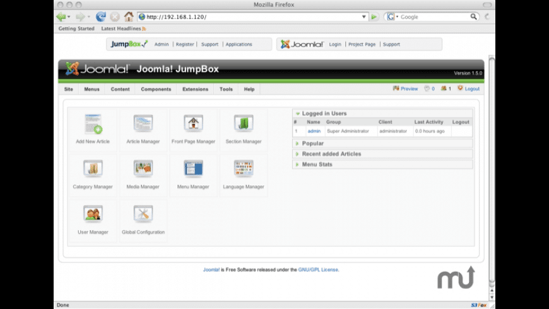Viewport: 549px width, 309px height.
Task: Click the JumpBox Admin link
Action: point(162,44)
